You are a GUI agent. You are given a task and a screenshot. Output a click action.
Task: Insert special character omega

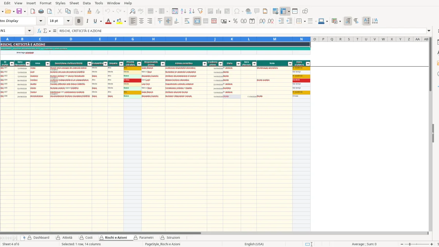(237, 11)
